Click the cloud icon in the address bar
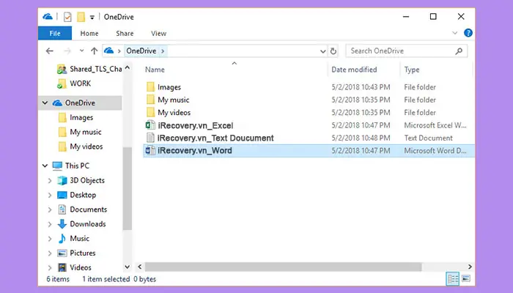Screen dimensions: 513x293 coord(109,51)
